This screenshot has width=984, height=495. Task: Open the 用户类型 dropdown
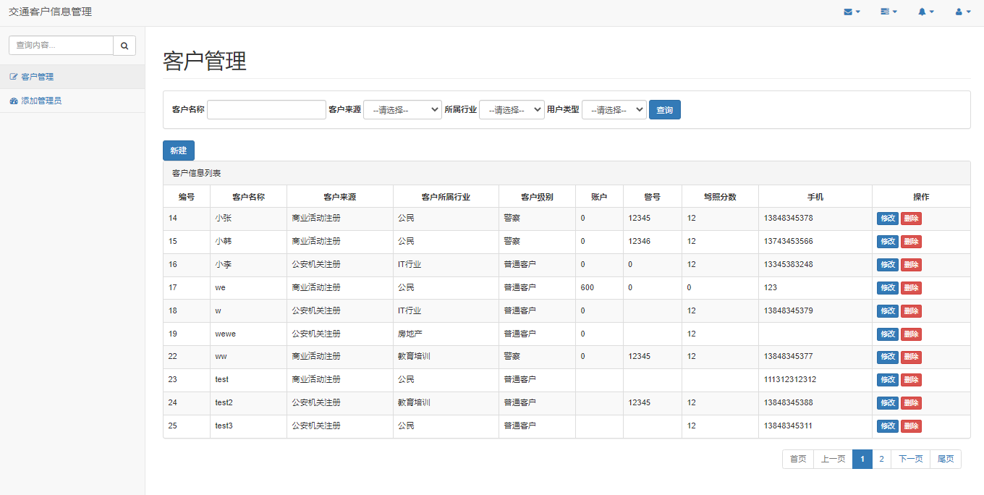(614, 109)
